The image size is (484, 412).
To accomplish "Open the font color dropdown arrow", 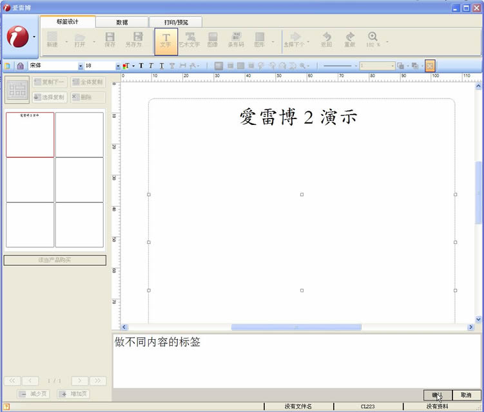I will coord(133,66).
